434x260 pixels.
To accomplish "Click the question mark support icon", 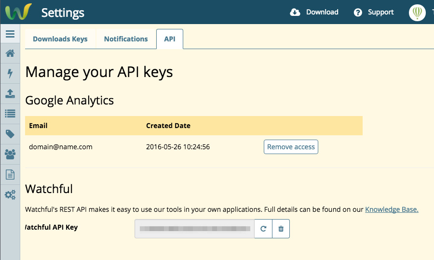I will click(x=358, y=13).
